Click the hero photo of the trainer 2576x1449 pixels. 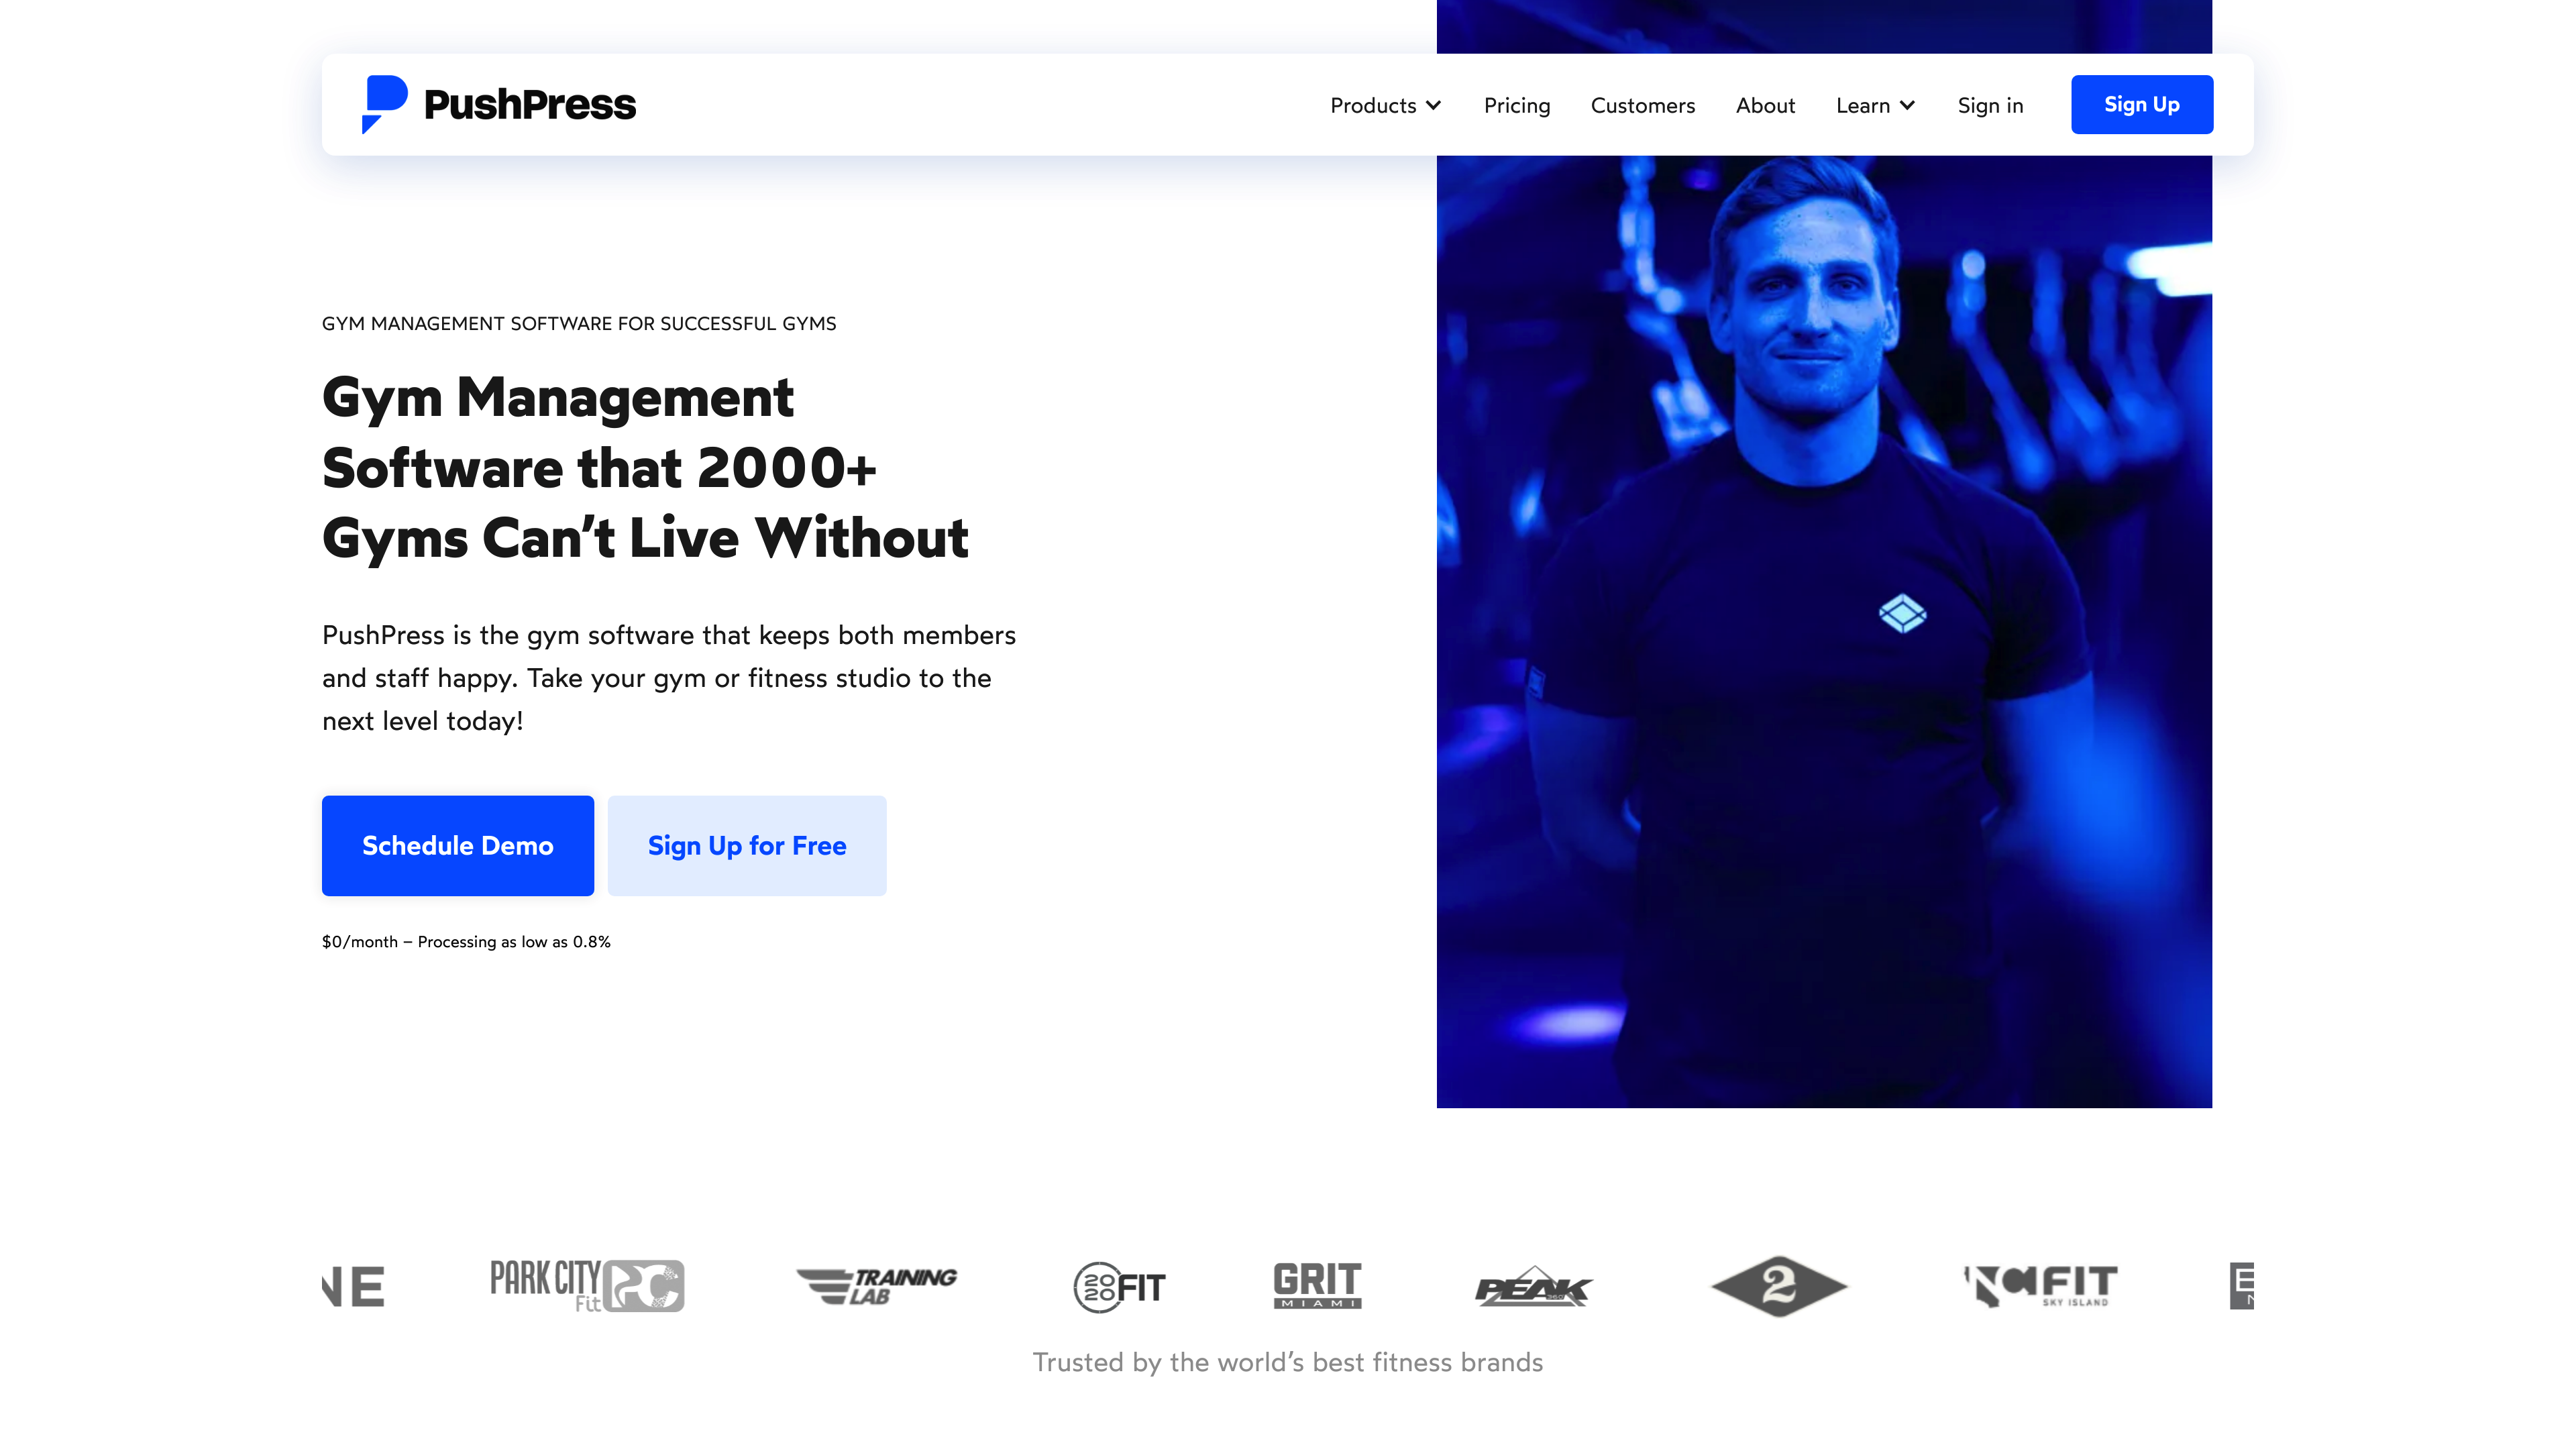[x=1824, y=630]
